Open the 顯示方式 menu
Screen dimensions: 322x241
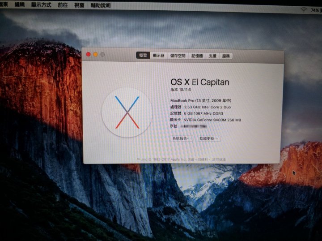(x=41, y=5)
